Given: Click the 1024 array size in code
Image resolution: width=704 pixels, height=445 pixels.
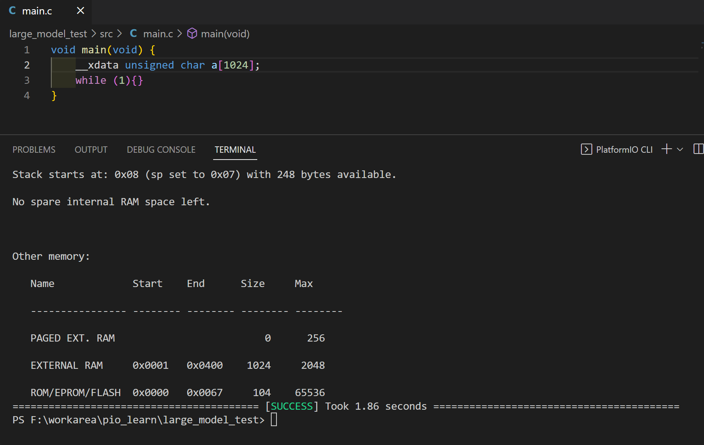Looking at the screenshot, I should click(236, 65).
